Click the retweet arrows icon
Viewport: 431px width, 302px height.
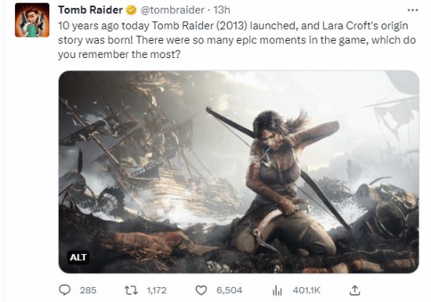(131, 290)
